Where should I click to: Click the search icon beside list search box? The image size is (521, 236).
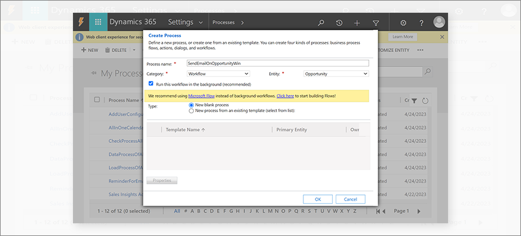point(428,71)
